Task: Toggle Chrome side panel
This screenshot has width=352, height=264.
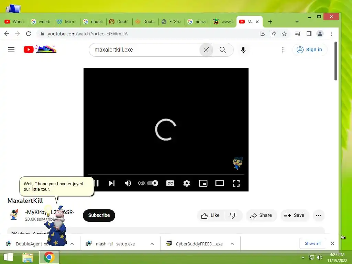Action: pos(309,34)
